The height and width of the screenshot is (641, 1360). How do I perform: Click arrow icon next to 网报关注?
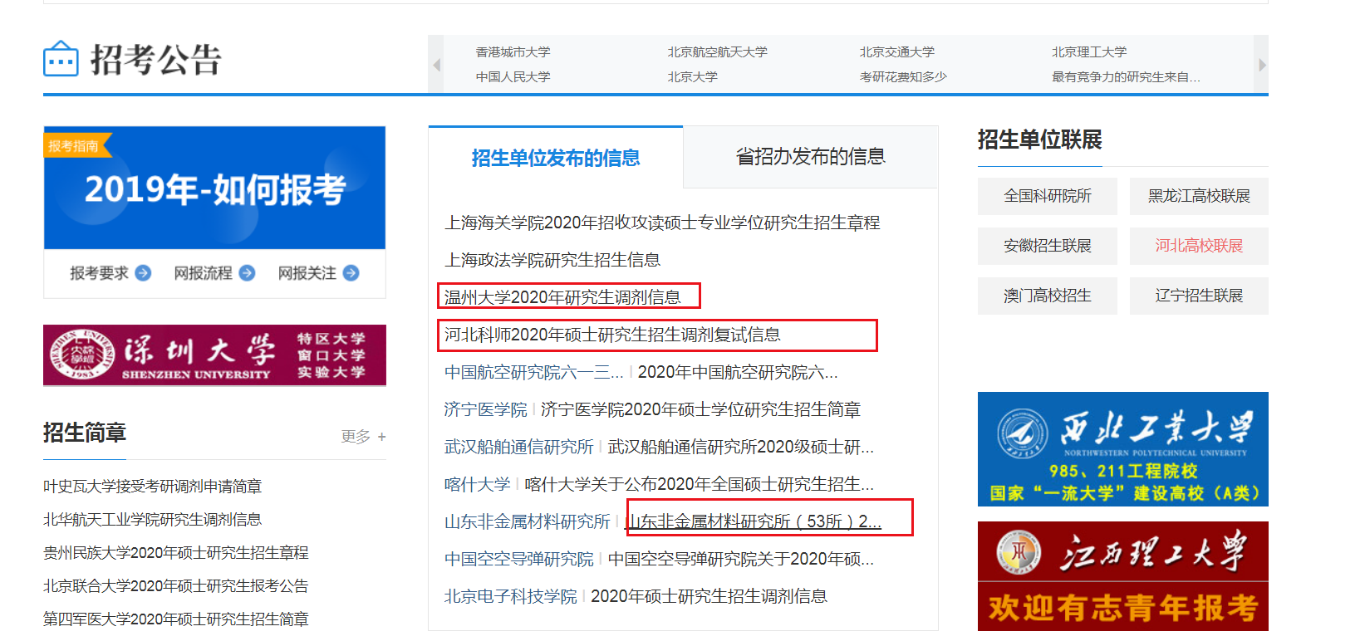point(351,273)
